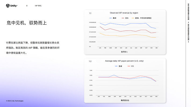Click the Unity cube logo icon
This screenshot has width=191, height=107.
point(8,6)
